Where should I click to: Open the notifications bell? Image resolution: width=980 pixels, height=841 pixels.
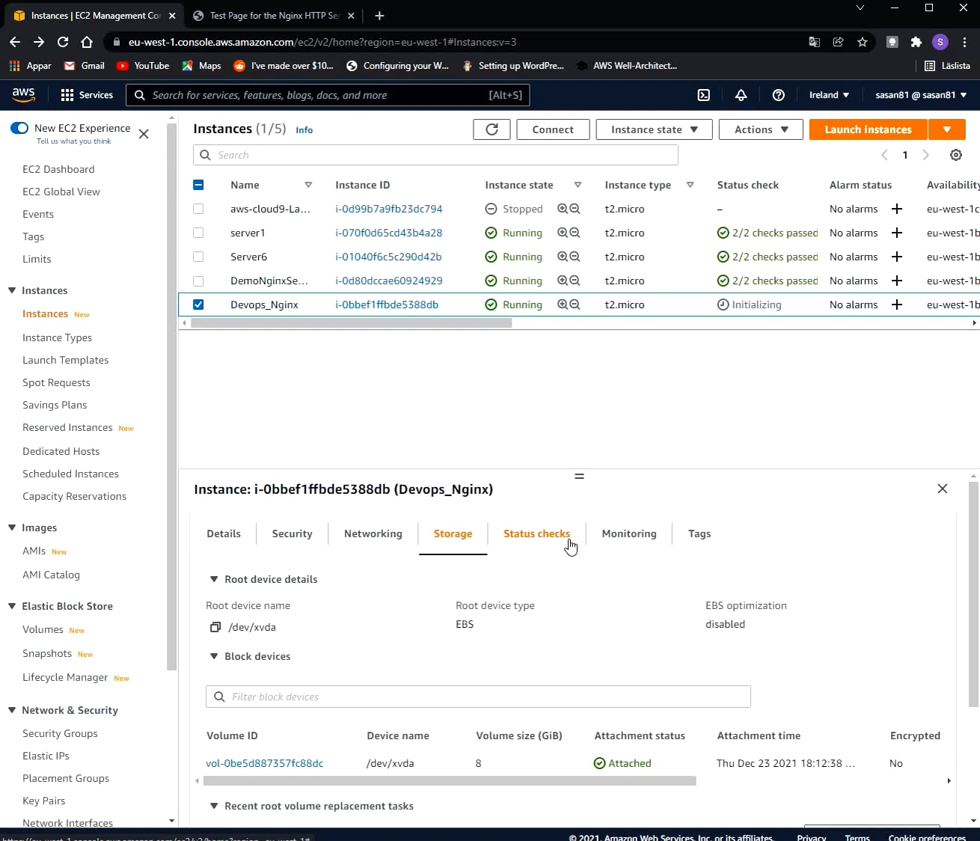(x=741, y=95)
